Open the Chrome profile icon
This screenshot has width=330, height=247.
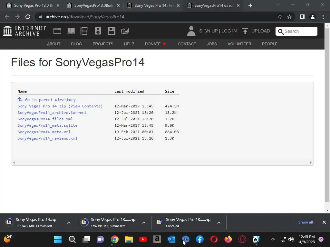tap(313, 17)
